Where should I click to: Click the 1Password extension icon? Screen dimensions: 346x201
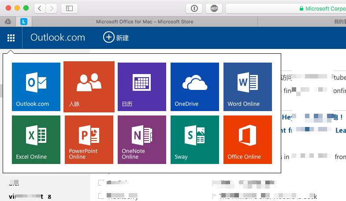pyautogui.click(x=194, y=8)
